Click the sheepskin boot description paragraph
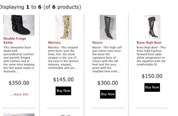This screenshot has width=178, height=116. pyautogui.click(x=19, y=59)
